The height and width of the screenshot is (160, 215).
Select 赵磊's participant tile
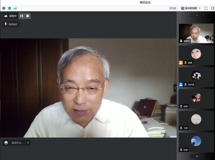[196, 99]
